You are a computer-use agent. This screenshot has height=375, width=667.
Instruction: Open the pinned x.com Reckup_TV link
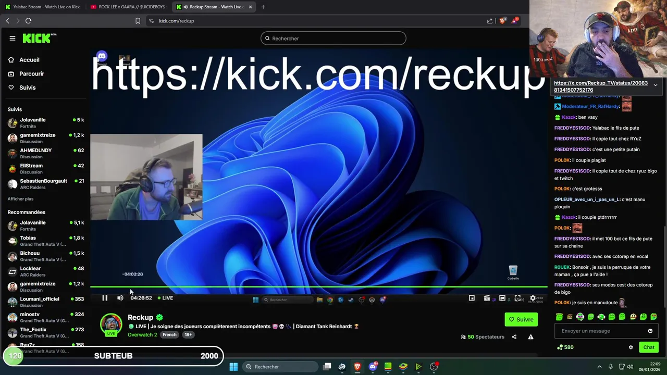tap(601, 86)
